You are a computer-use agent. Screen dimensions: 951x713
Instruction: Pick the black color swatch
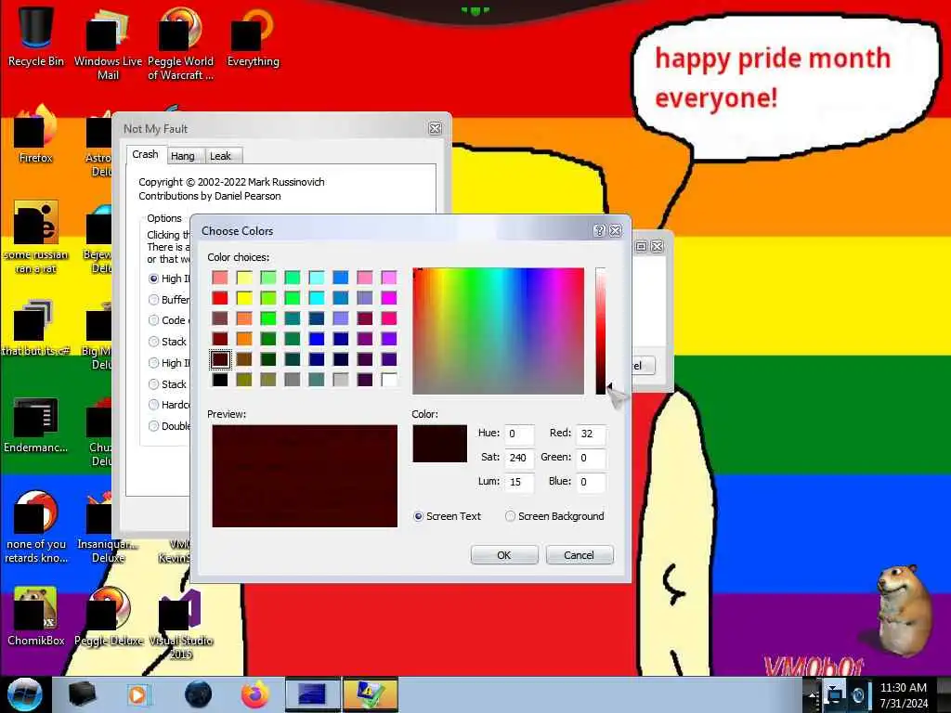pyautogui.click(x=220, y=380)
